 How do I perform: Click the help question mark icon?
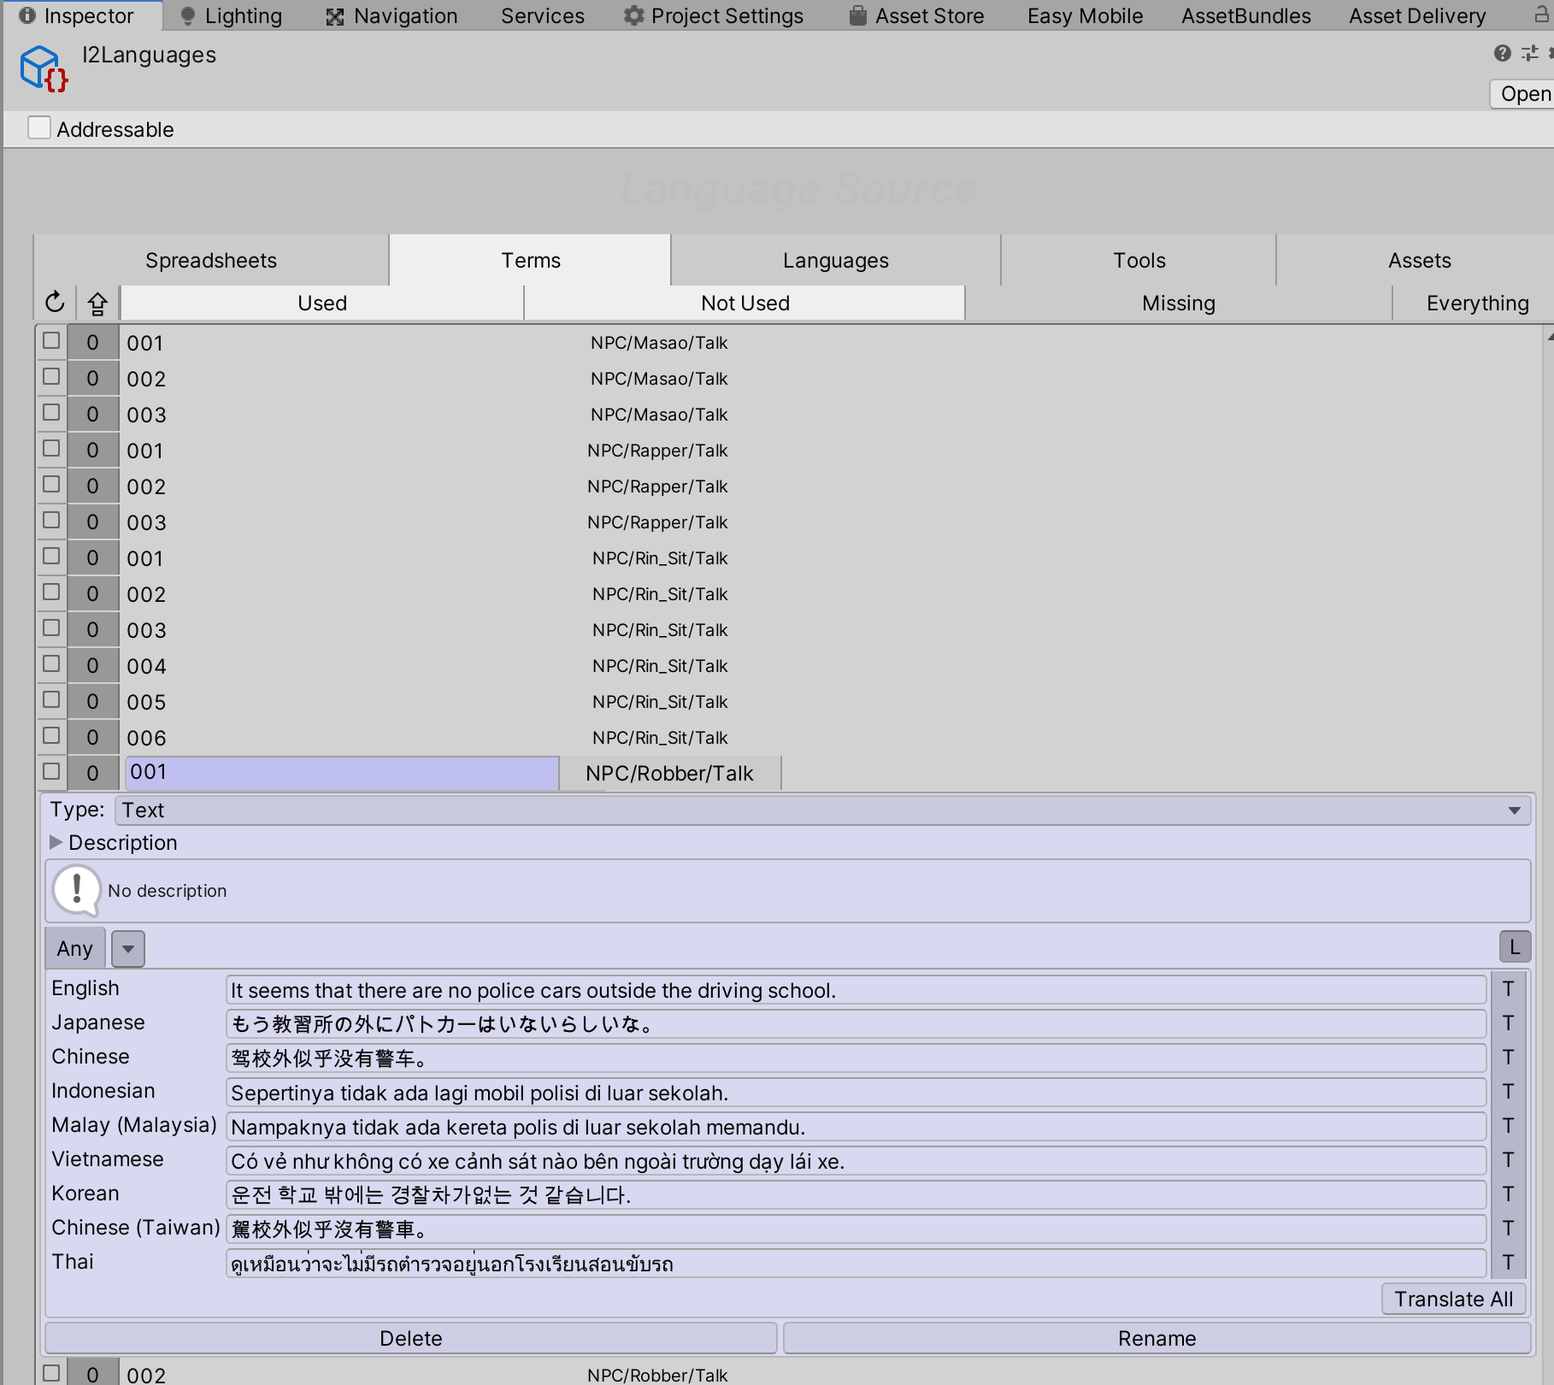click(1502, 53)
